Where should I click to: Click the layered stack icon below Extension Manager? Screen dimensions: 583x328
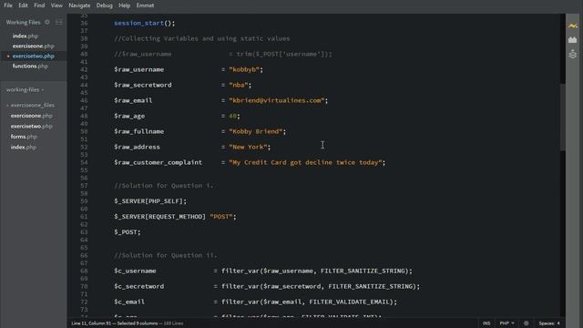(x=573, y=55)
